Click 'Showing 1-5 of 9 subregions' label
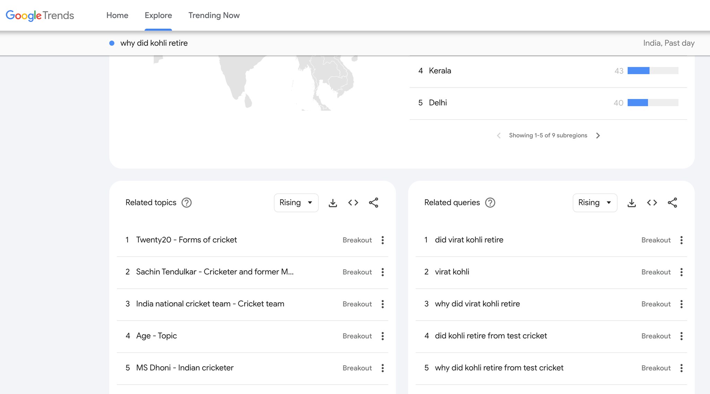The width and height of the screenshot is (710, 394). 548,135
